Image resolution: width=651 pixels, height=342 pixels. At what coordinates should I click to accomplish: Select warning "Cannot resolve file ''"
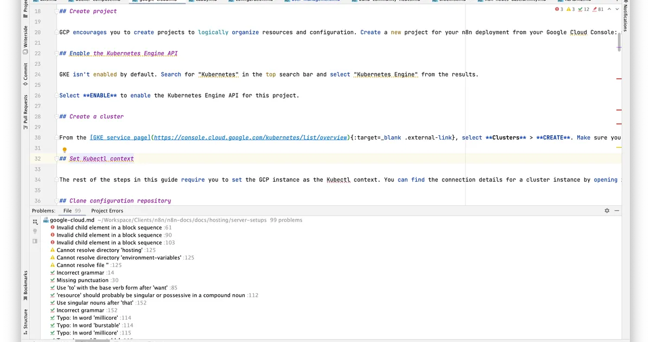pyautogui.click(x=86, y=265)
